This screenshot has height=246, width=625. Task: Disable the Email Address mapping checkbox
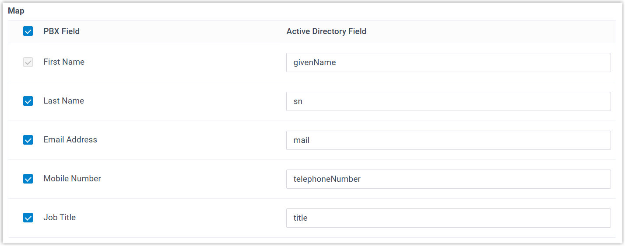point(28,140)
